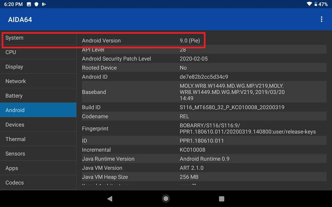Select the REL codename value
The height and width of the screenshot is (207, 332).
(x=184, y=116)
